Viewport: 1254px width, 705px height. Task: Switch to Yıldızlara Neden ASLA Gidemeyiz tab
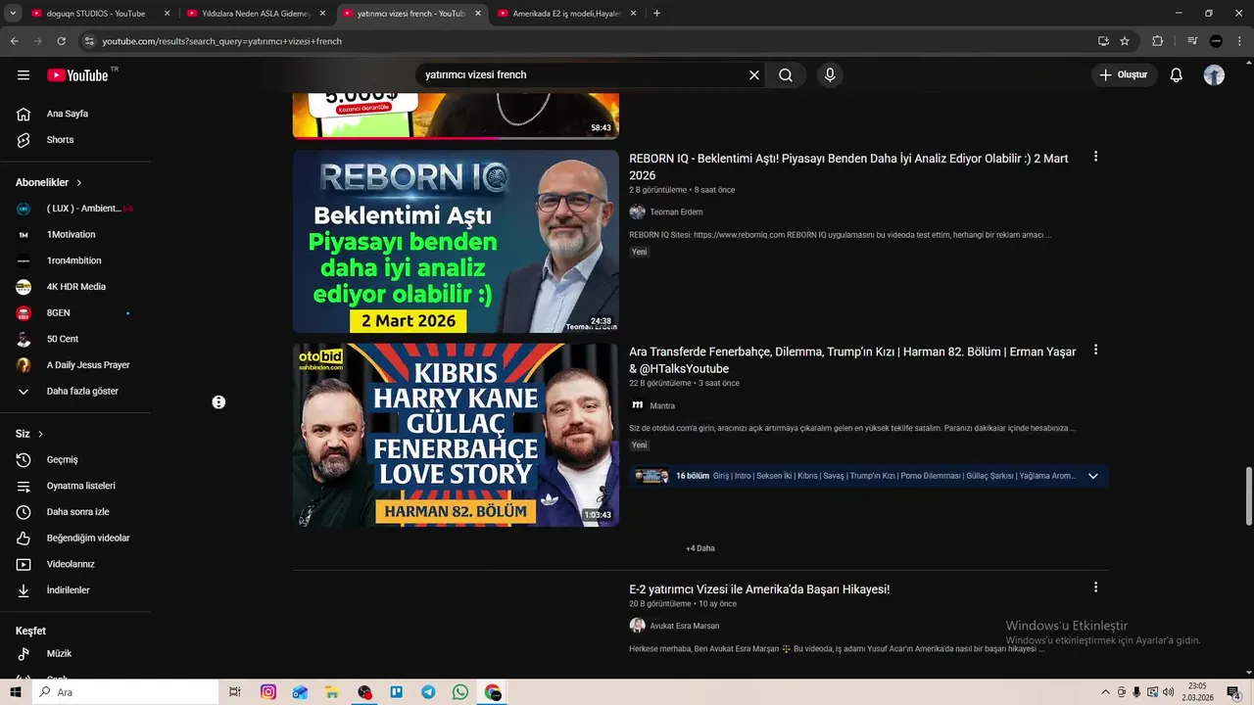tap(256, 14)
